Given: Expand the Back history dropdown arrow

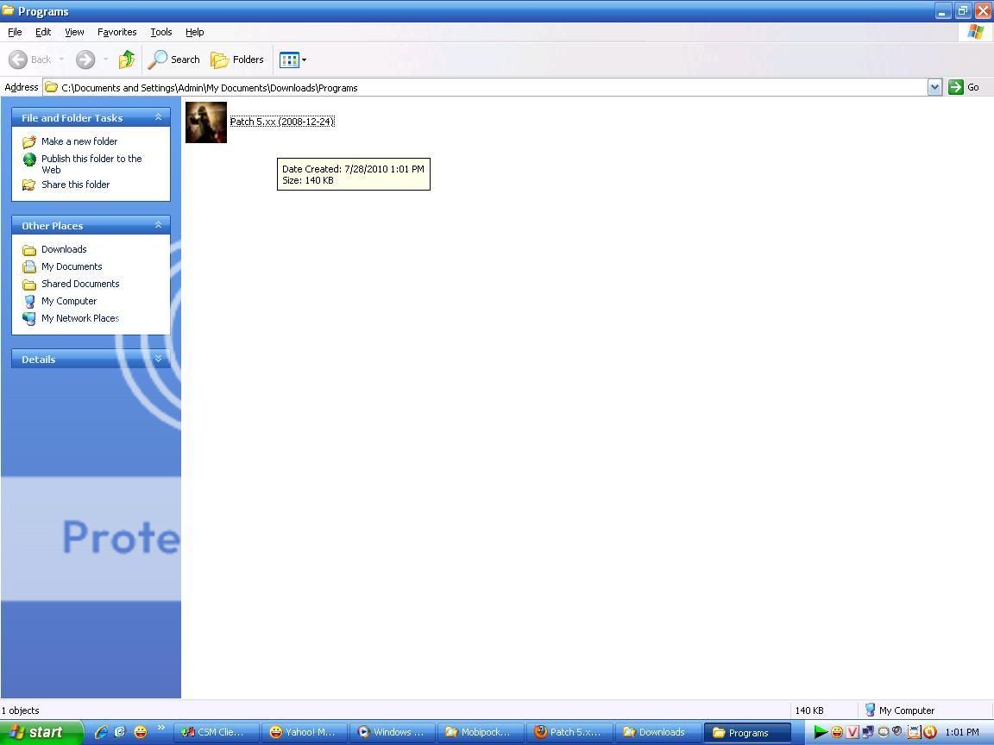Looking at the screenshot, I should point(61,59).
